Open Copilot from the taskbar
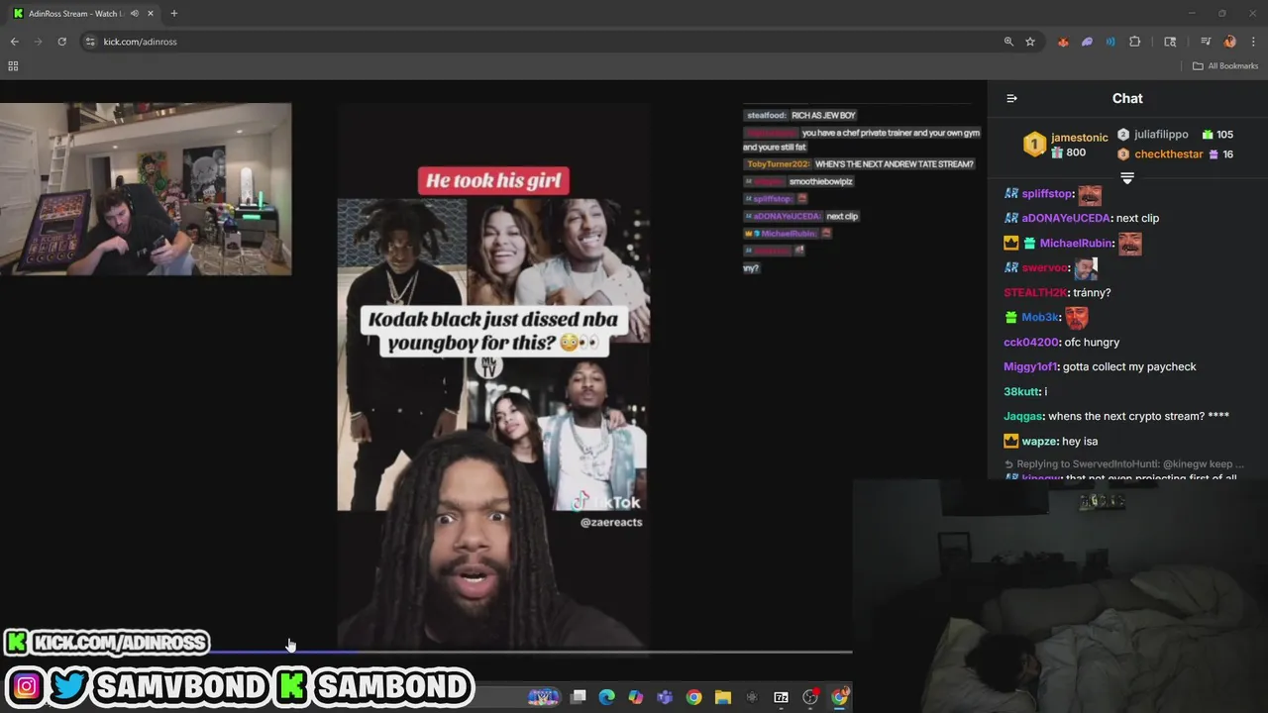The width and height of the screenshot is (1268, 713). (636, 697)
